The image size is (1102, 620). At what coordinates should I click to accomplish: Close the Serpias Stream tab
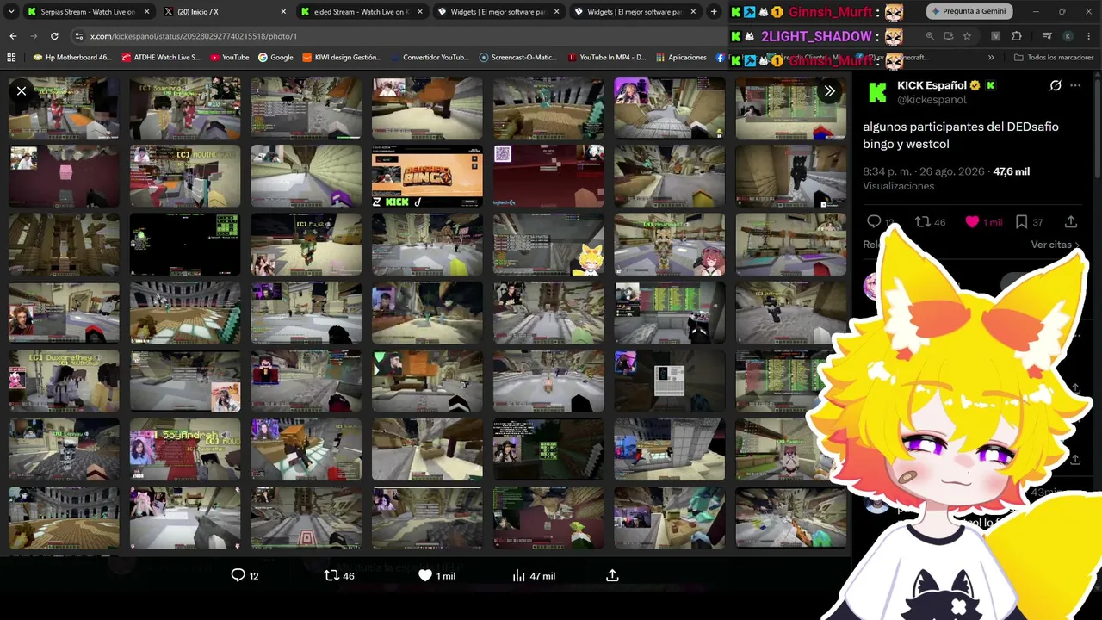point(146,12)
